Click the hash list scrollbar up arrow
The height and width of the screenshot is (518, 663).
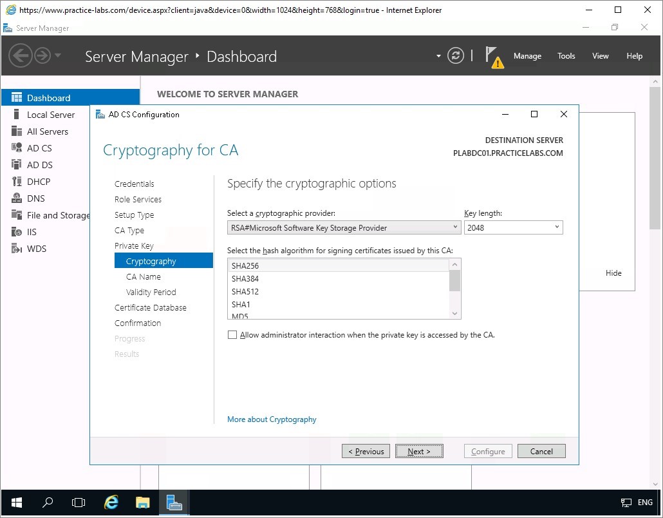point(454,265)
